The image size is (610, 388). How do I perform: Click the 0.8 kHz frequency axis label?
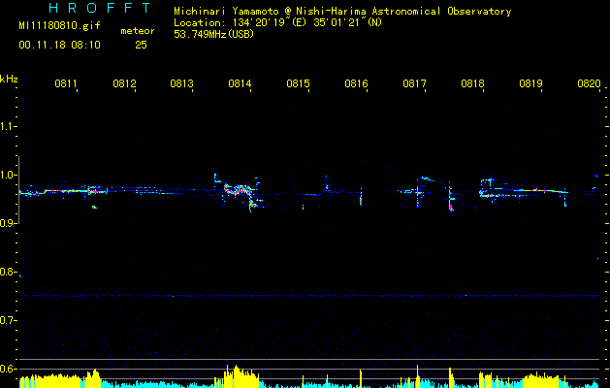[x=8, y=272]
